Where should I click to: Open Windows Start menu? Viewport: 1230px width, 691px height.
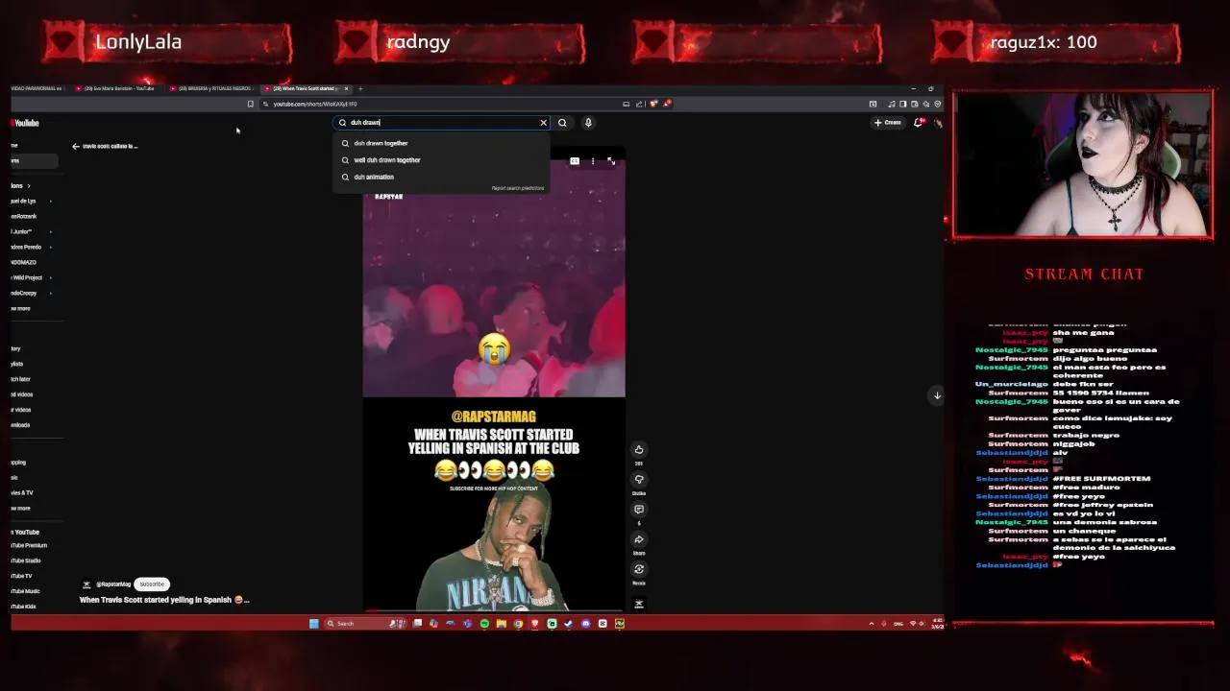(x=314, y=624)
